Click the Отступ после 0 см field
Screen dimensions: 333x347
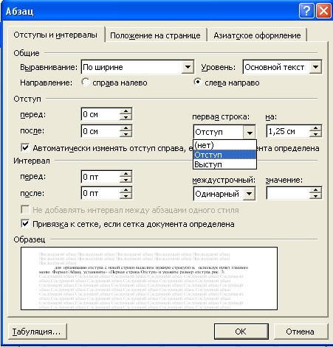(101, 131)
